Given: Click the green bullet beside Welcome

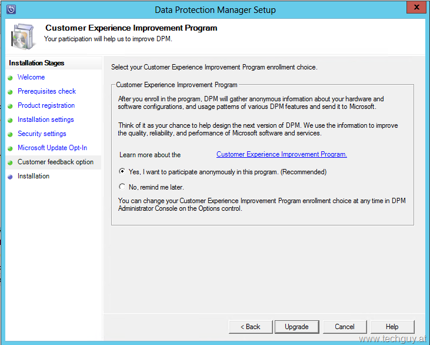Looking at the screenshot, I should tap(10, 78).
